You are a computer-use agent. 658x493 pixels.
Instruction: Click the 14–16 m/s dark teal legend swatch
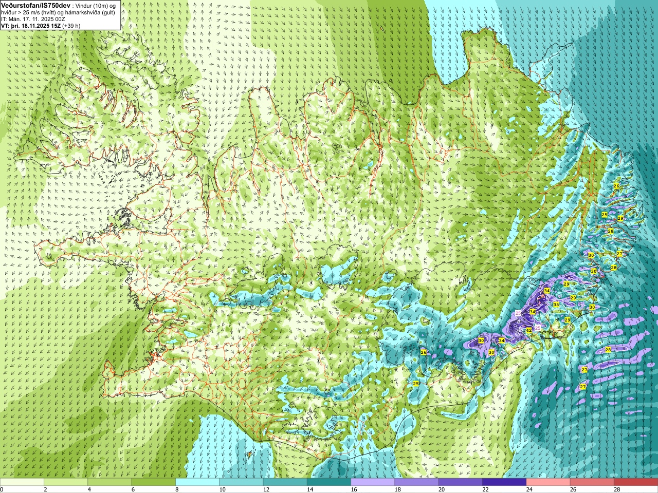[x=329, y=482]
